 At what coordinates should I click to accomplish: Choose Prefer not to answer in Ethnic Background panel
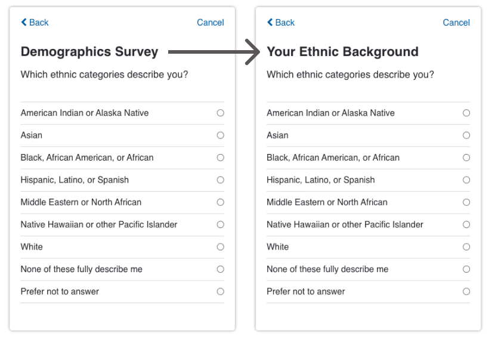pyautogui.click(x=466, y=291)
